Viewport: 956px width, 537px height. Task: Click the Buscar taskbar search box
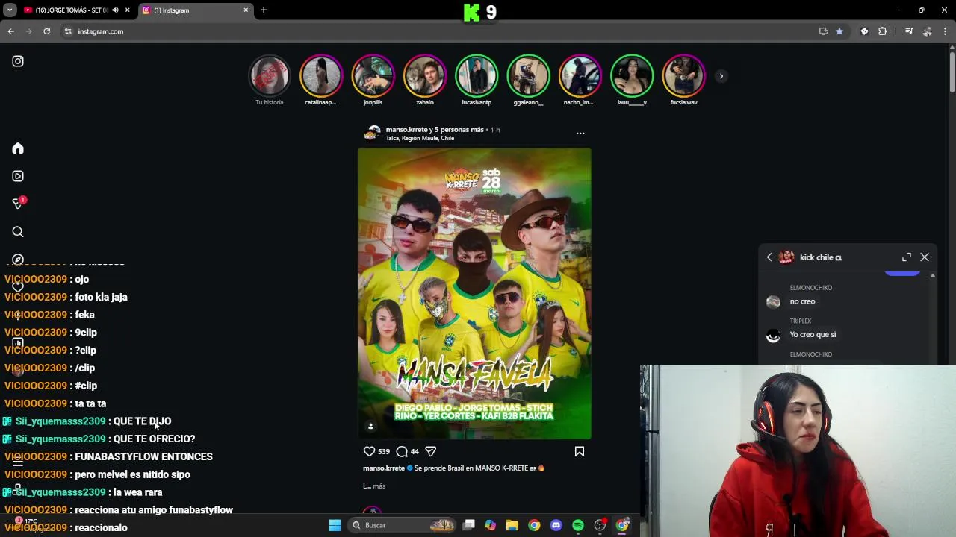tap(403, 525)
